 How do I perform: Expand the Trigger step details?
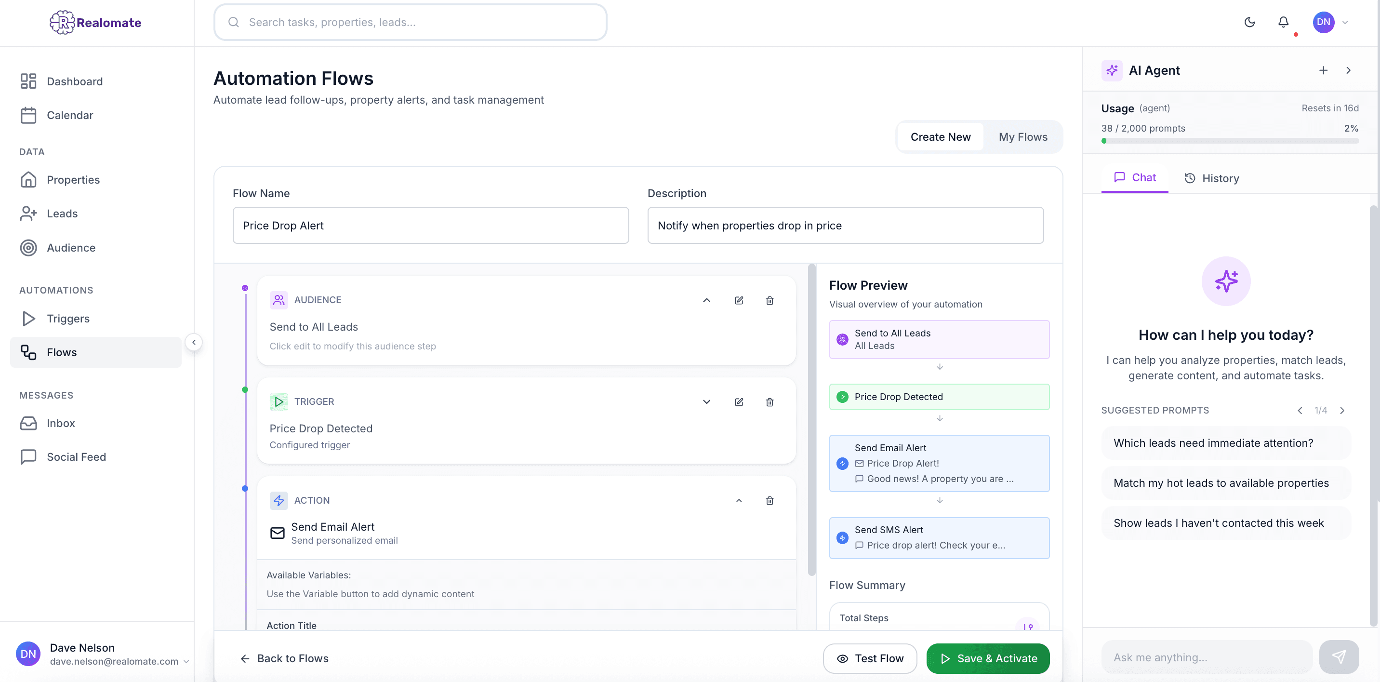(706, 402)
